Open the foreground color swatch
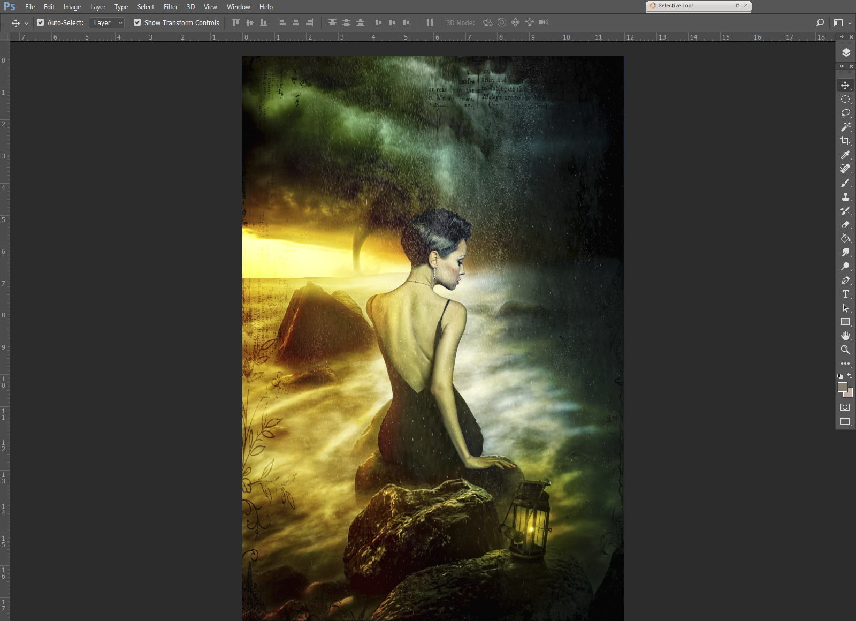The height and width of the screenshot is (621, 856). coord(842,387)
